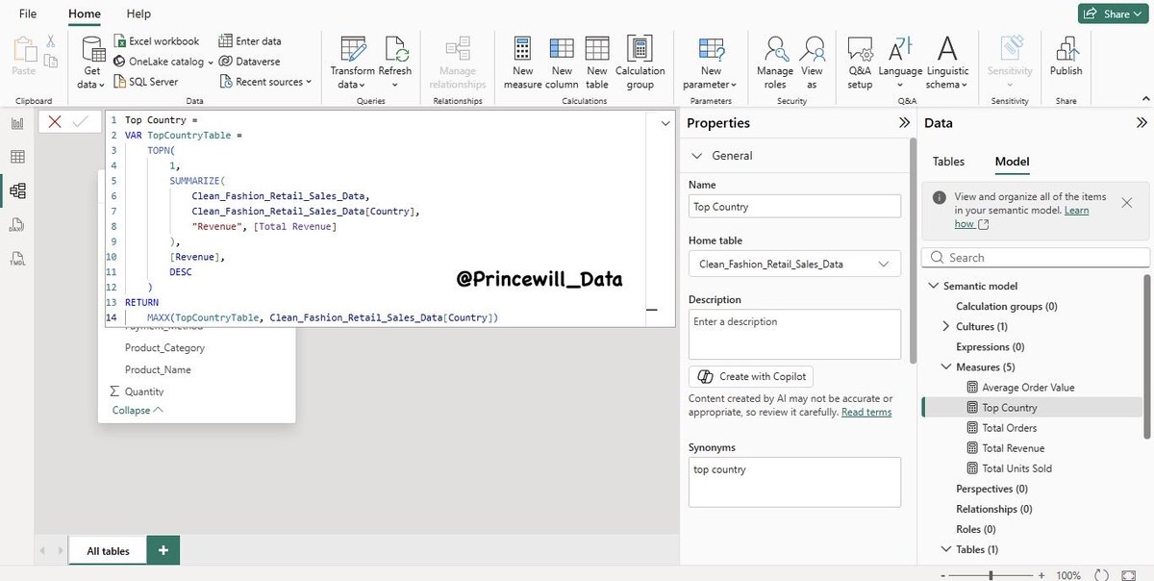
Task: Open the All tables layout tab
Action: click(108, 551)
